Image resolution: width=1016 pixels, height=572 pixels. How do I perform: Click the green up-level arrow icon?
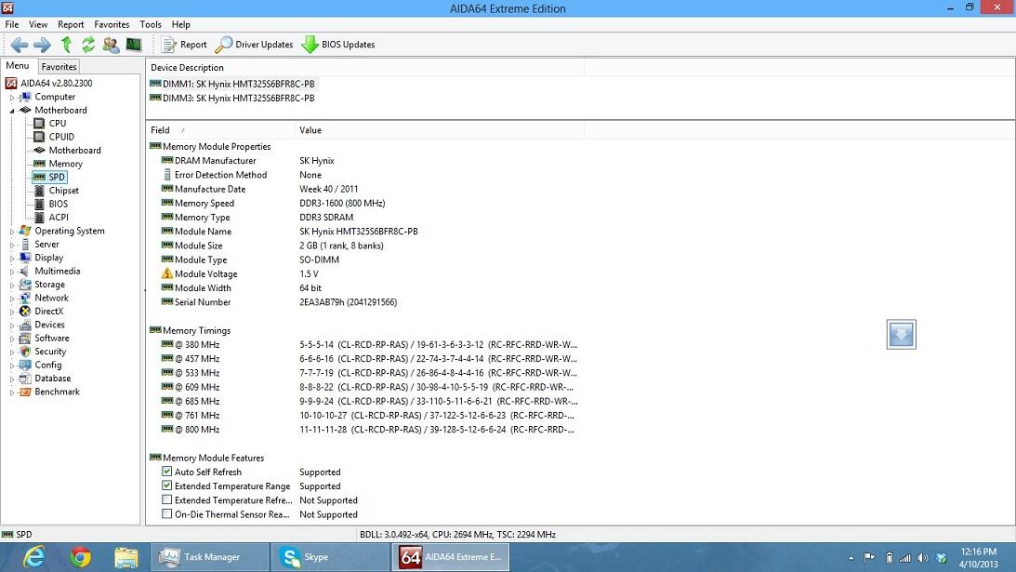pos(66,45)
